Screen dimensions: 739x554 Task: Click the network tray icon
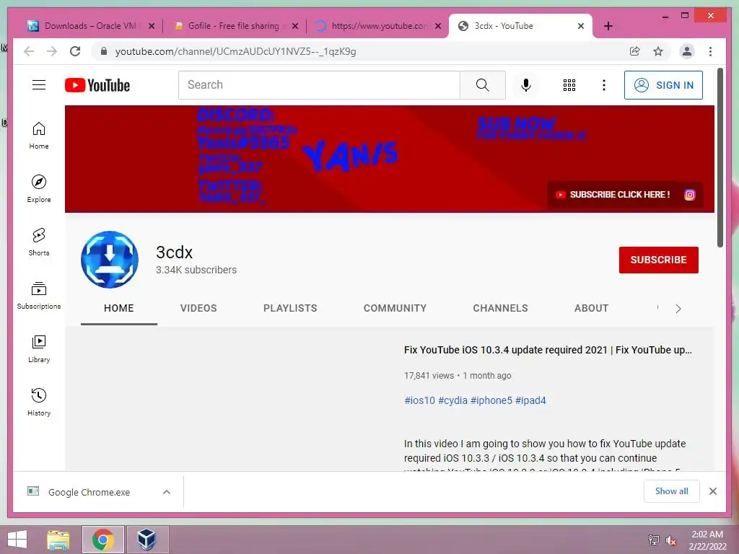[x=653, y=540]
